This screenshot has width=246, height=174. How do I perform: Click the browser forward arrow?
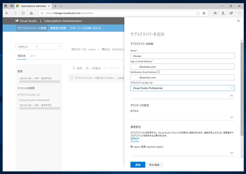[x=15, y=13]
